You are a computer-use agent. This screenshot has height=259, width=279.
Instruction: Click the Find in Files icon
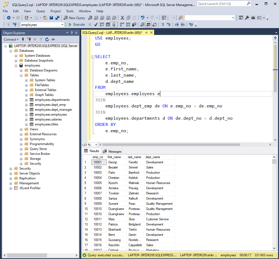click(181, 18)
